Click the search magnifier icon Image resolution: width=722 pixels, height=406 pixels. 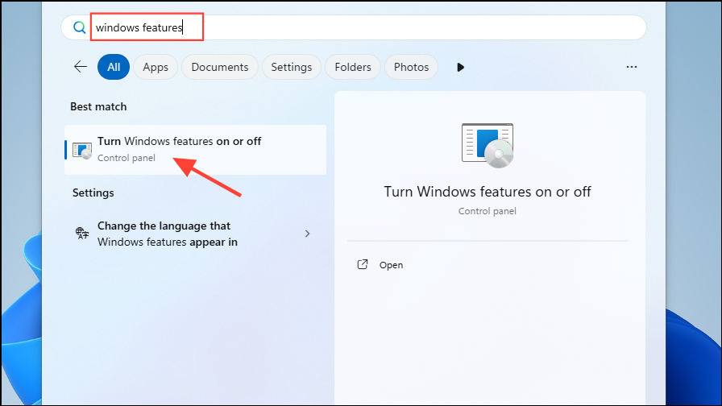pos(79,27)
